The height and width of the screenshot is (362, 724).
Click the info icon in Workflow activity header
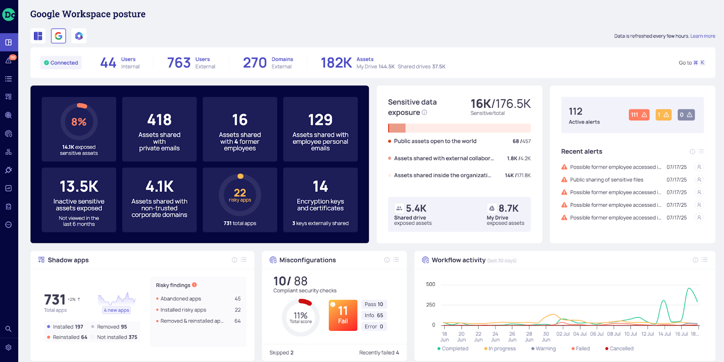click(x=695, y=260)
